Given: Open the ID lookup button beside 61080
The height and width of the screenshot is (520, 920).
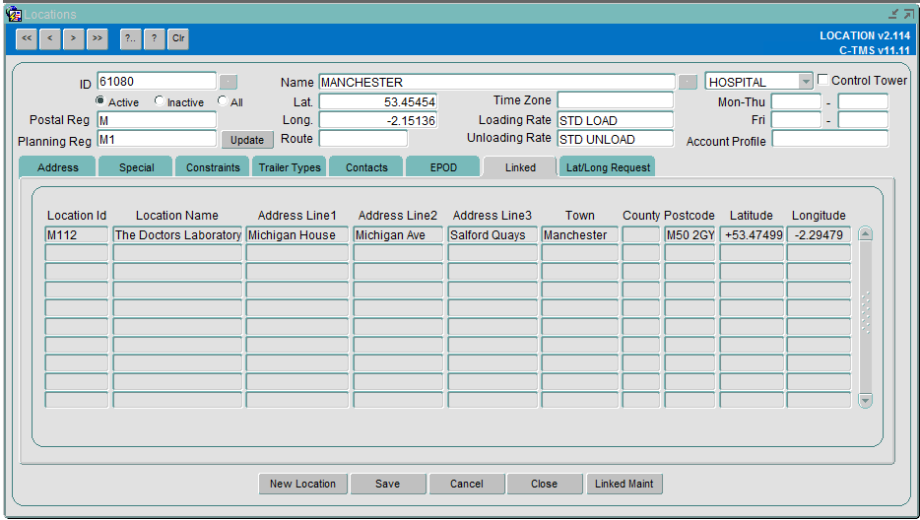Looking at the screenshot, I should coord(229,82).
